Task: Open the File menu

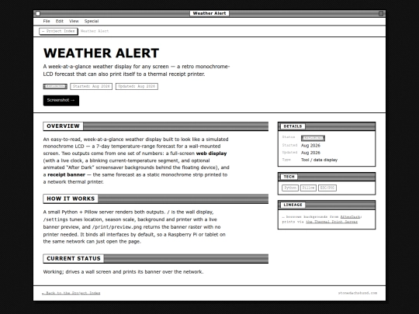Action: (47, 21)
